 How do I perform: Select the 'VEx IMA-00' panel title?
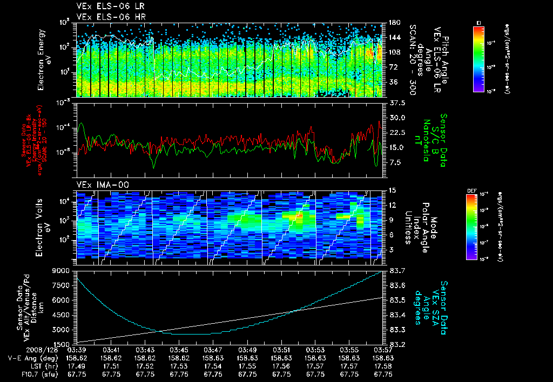(x=103, y=185)
